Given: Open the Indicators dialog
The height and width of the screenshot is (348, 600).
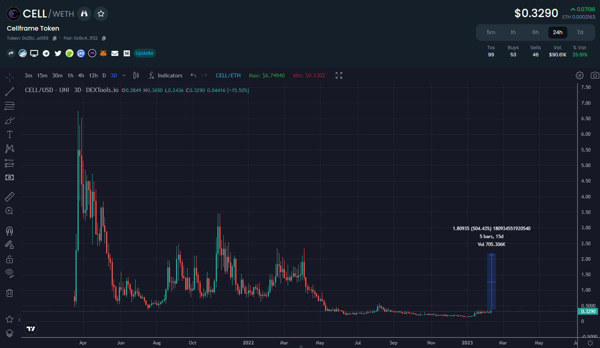Looking at the screenshot, I should [165, 75].
